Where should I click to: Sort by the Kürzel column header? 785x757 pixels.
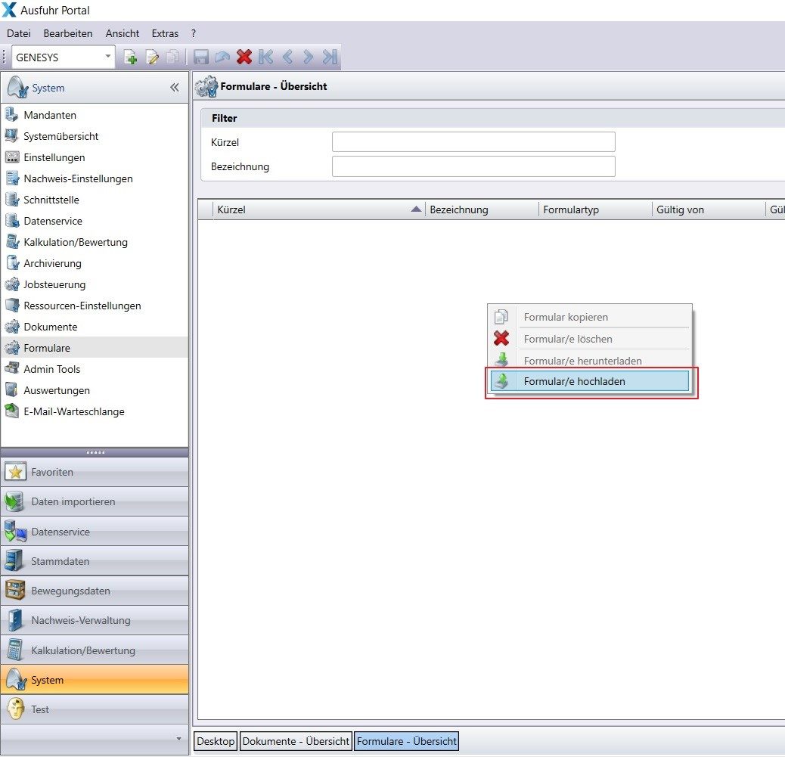pos(312,209)
